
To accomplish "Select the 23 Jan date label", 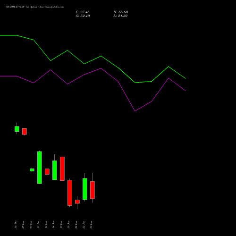I will click(x=91, y=225).
